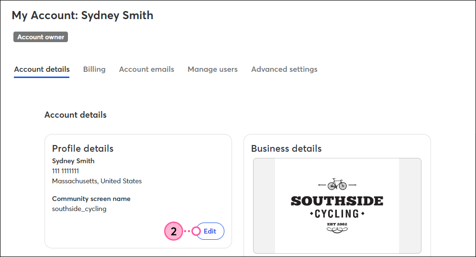This screenshot has width=476, height=257.
Task: Click Massachusetts, United States location text
Action: point(97,181)
